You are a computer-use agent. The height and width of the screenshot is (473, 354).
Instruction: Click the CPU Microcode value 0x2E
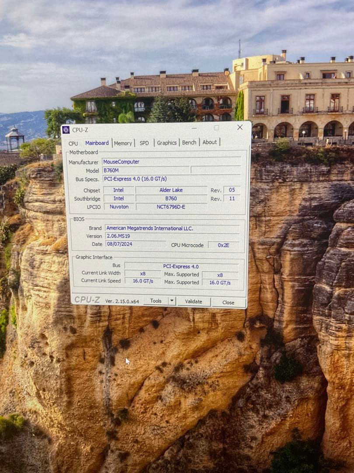point(223,245)
